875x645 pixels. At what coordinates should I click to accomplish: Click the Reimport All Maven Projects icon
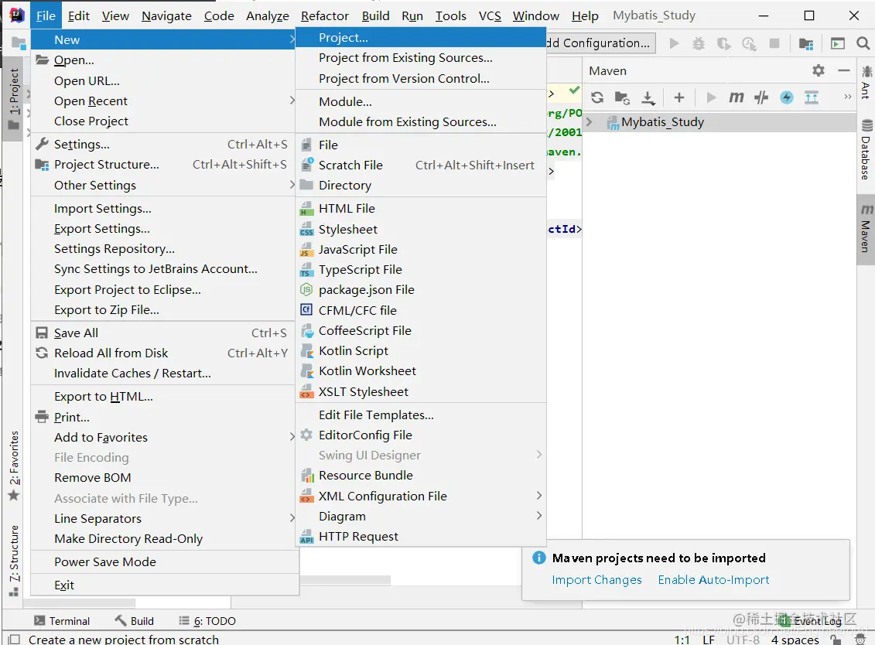[x=597, y=97]
